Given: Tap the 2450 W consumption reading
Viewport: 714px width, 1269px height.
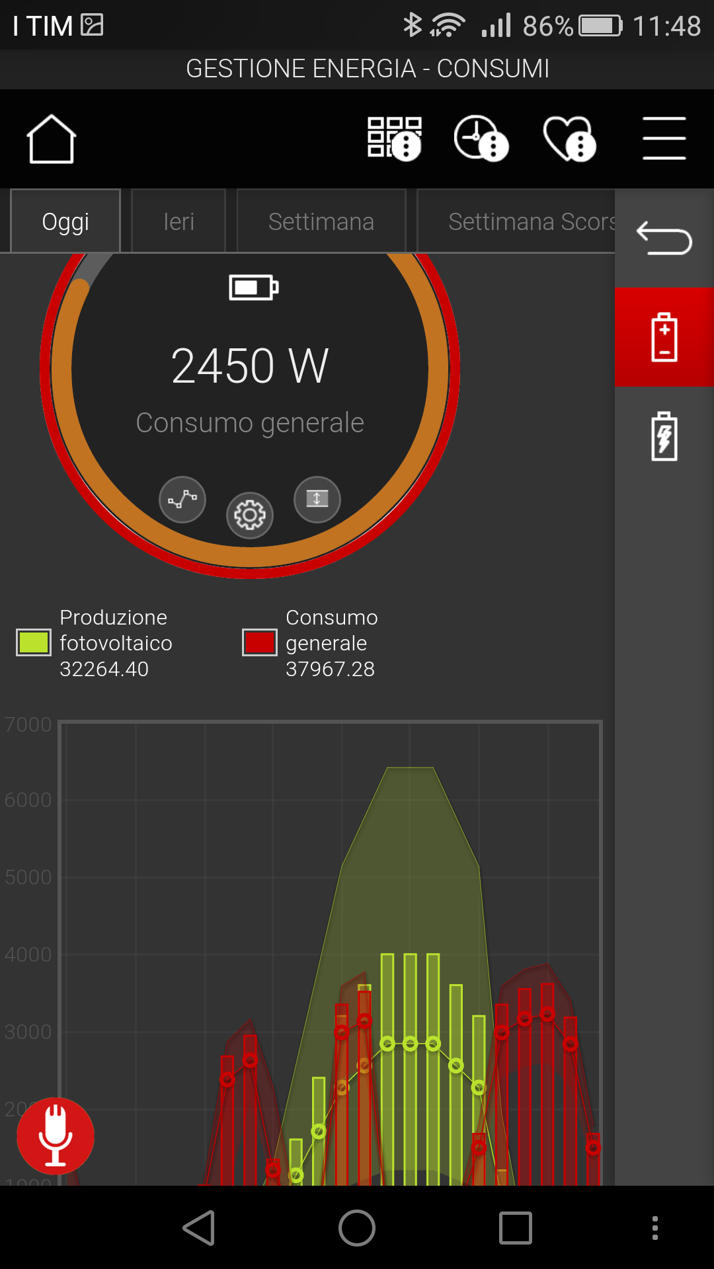Looking at the screenshot, I should tap(250, 366).
